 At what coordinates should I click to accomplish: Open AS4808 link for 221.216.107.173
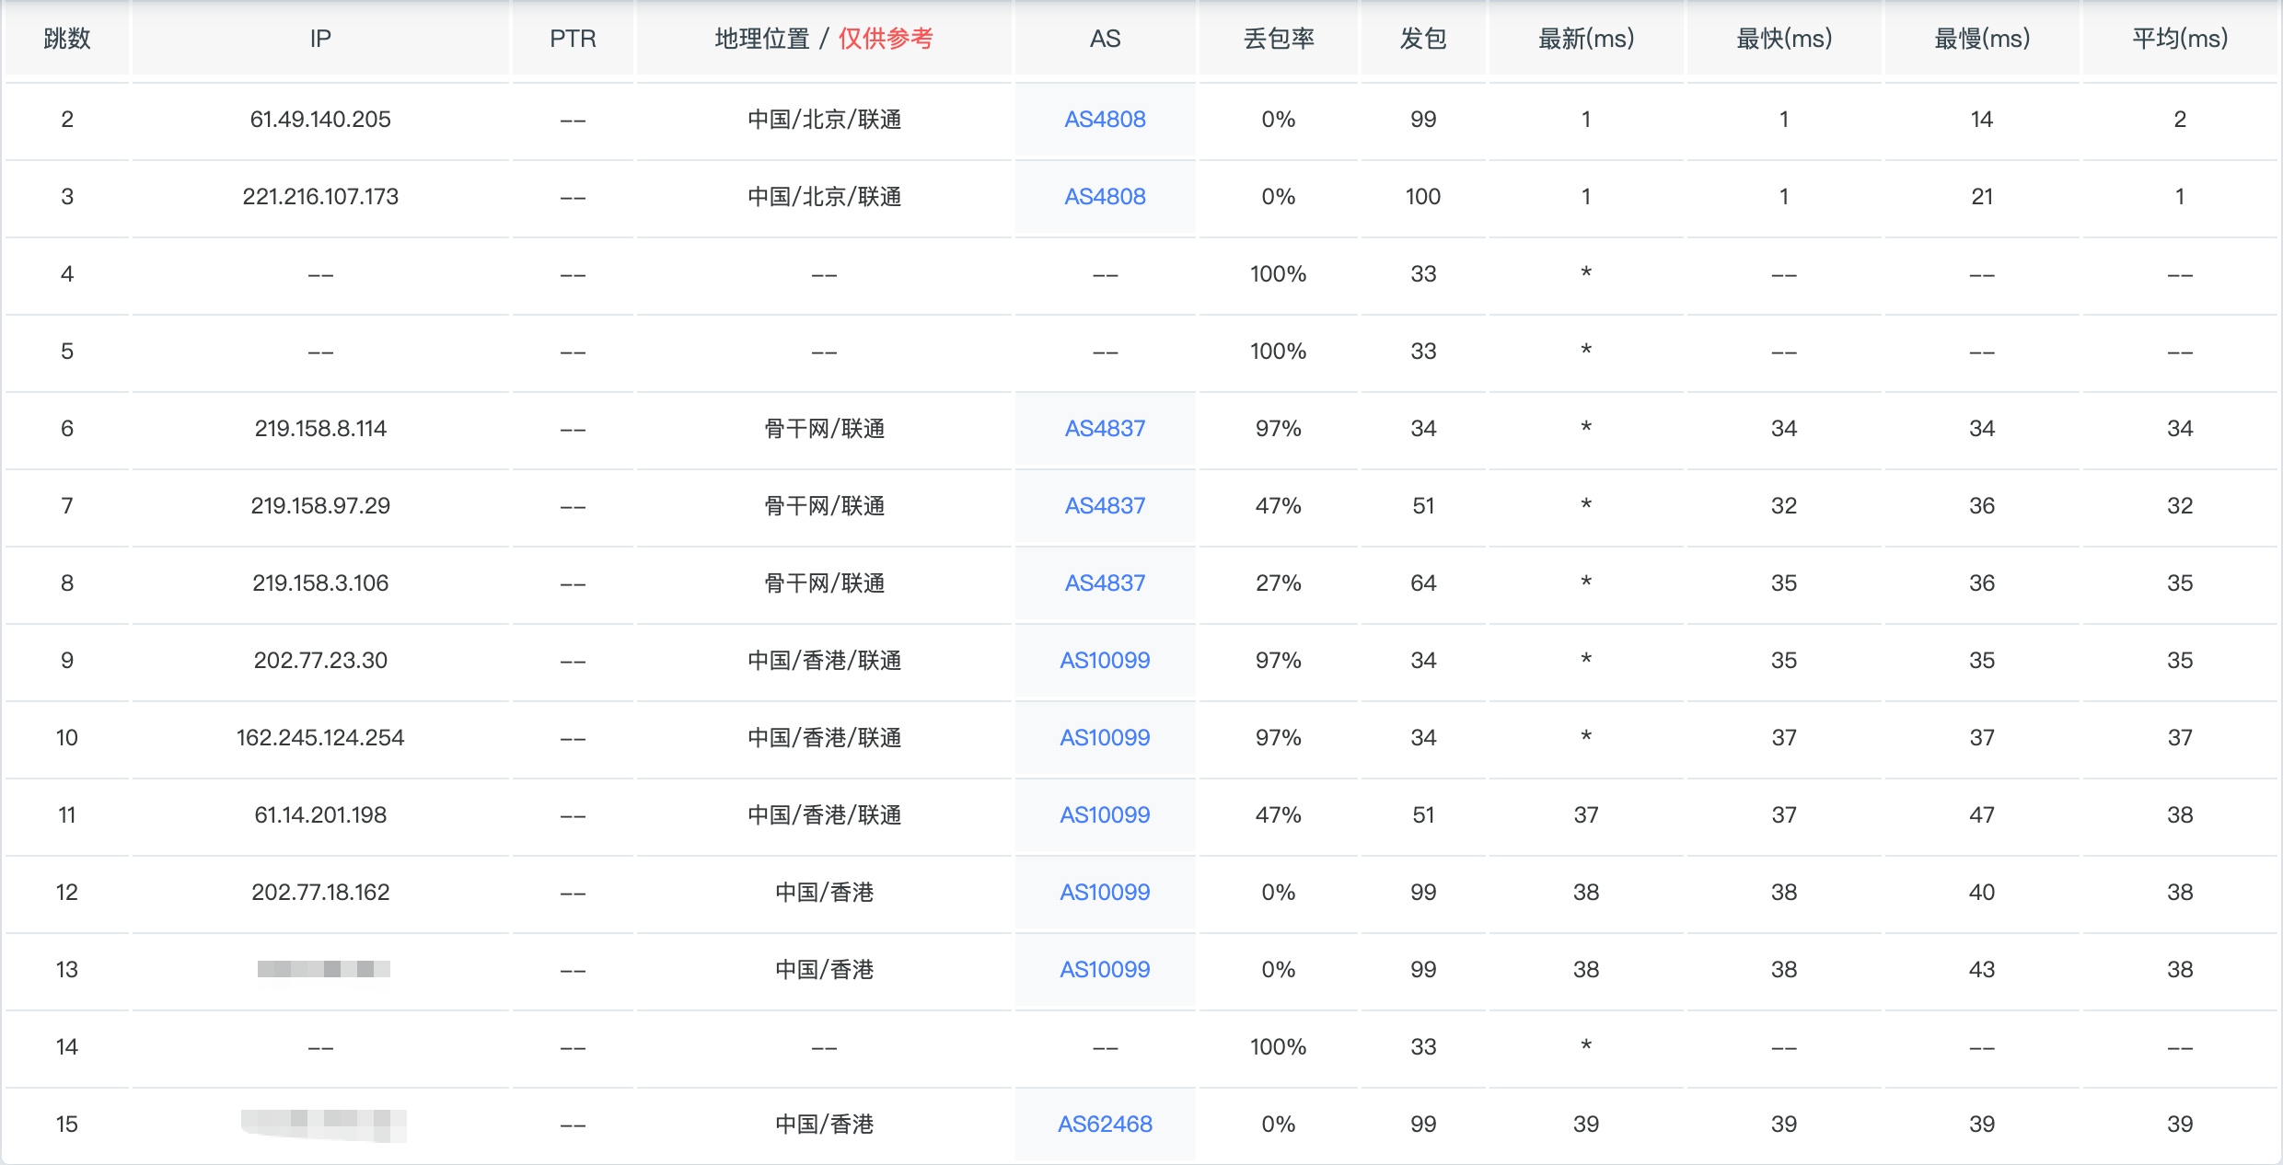[1105, 197]
